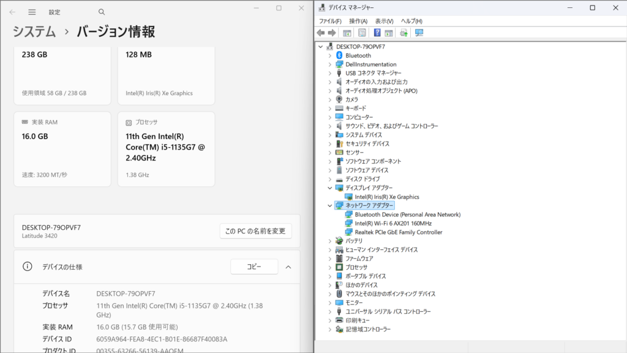This screenshot has height=353, width=627.
Task: Open the 操作(A) menu
Action: point(358,21)
